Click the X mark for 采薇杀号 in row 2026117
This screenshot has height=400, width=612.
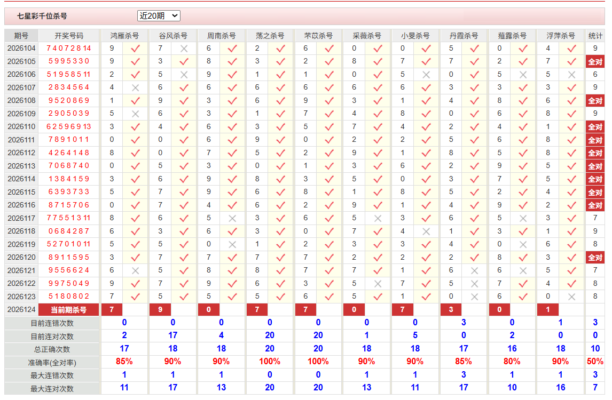click(378, 218)
